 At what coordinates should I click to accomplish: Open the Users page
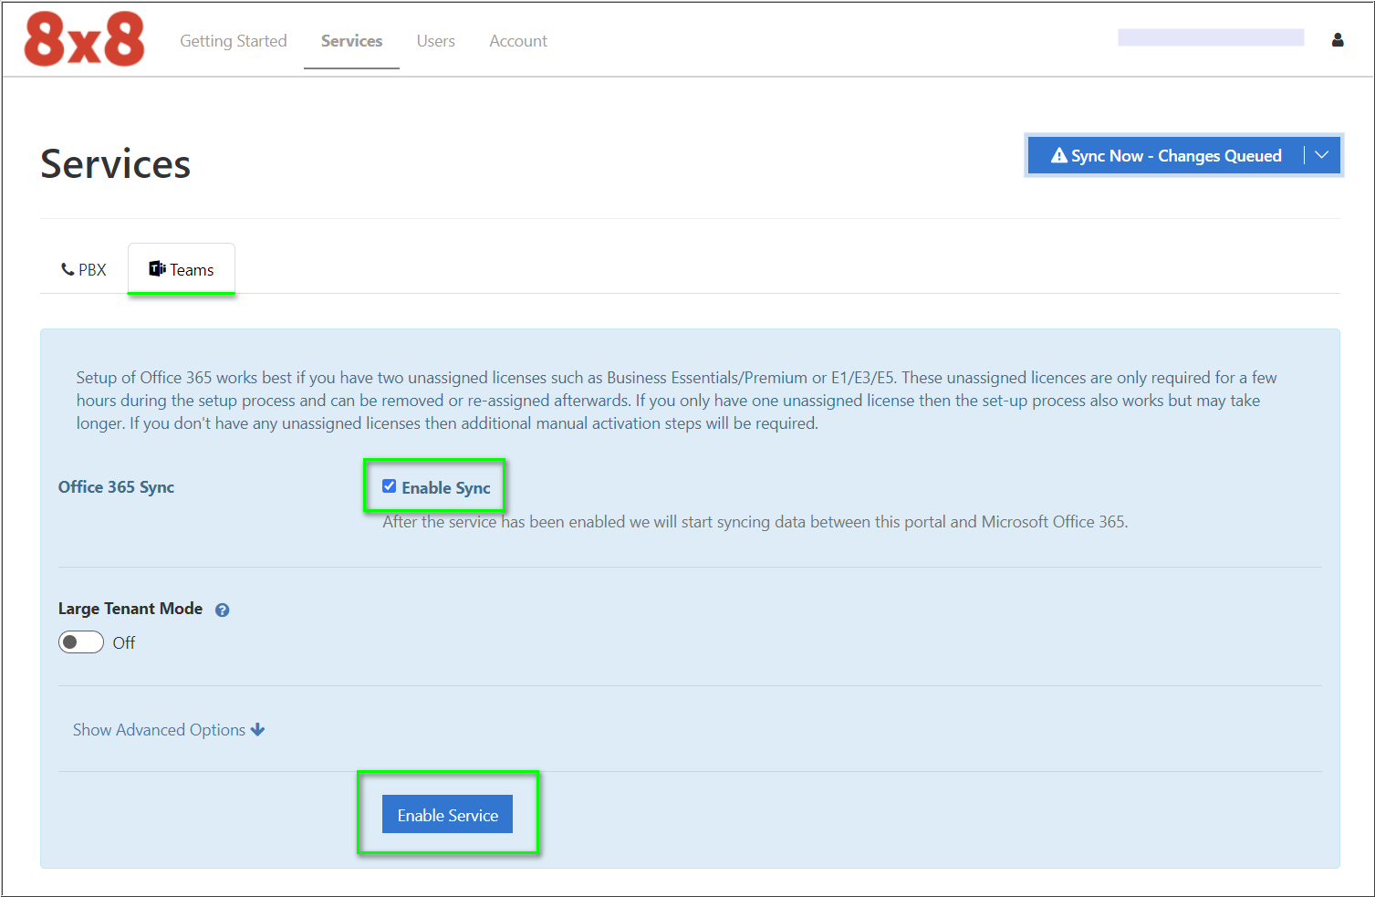(435, 41)
